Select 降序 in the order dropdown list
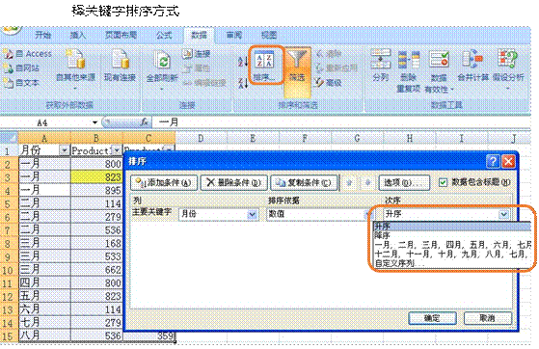This screenshot has height=349, width=539. 453,235
